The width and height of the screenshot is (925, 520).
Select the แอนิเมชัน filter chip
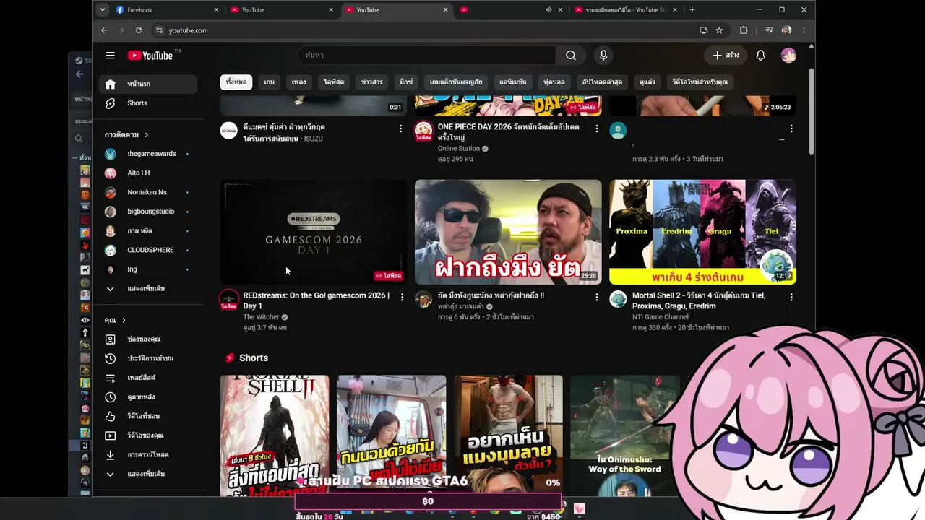point(513,82)
